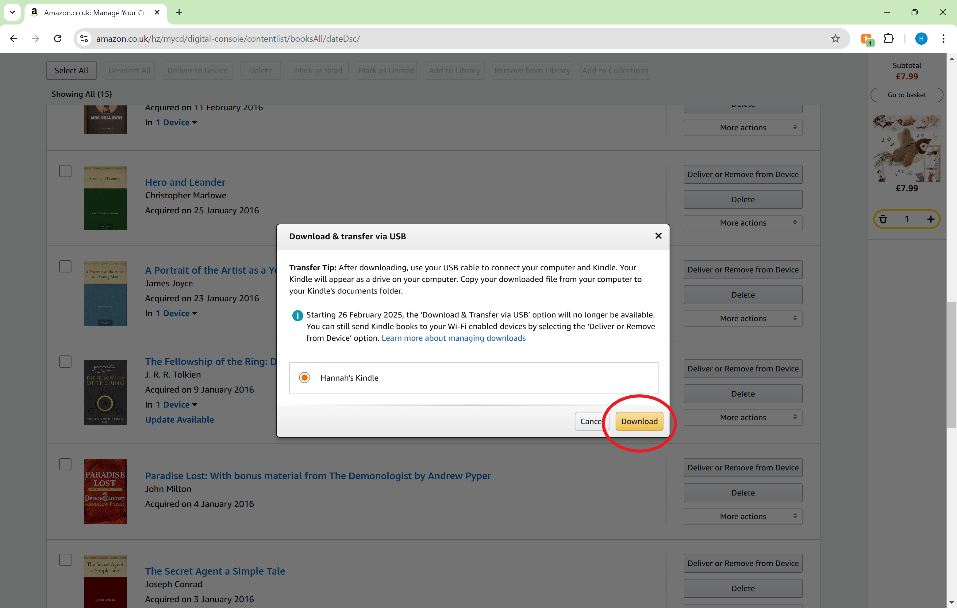Screen dimensions: 957x608
Task: Expand 1 Device list for Portrait of the Artist
Action: pos(176,313)
